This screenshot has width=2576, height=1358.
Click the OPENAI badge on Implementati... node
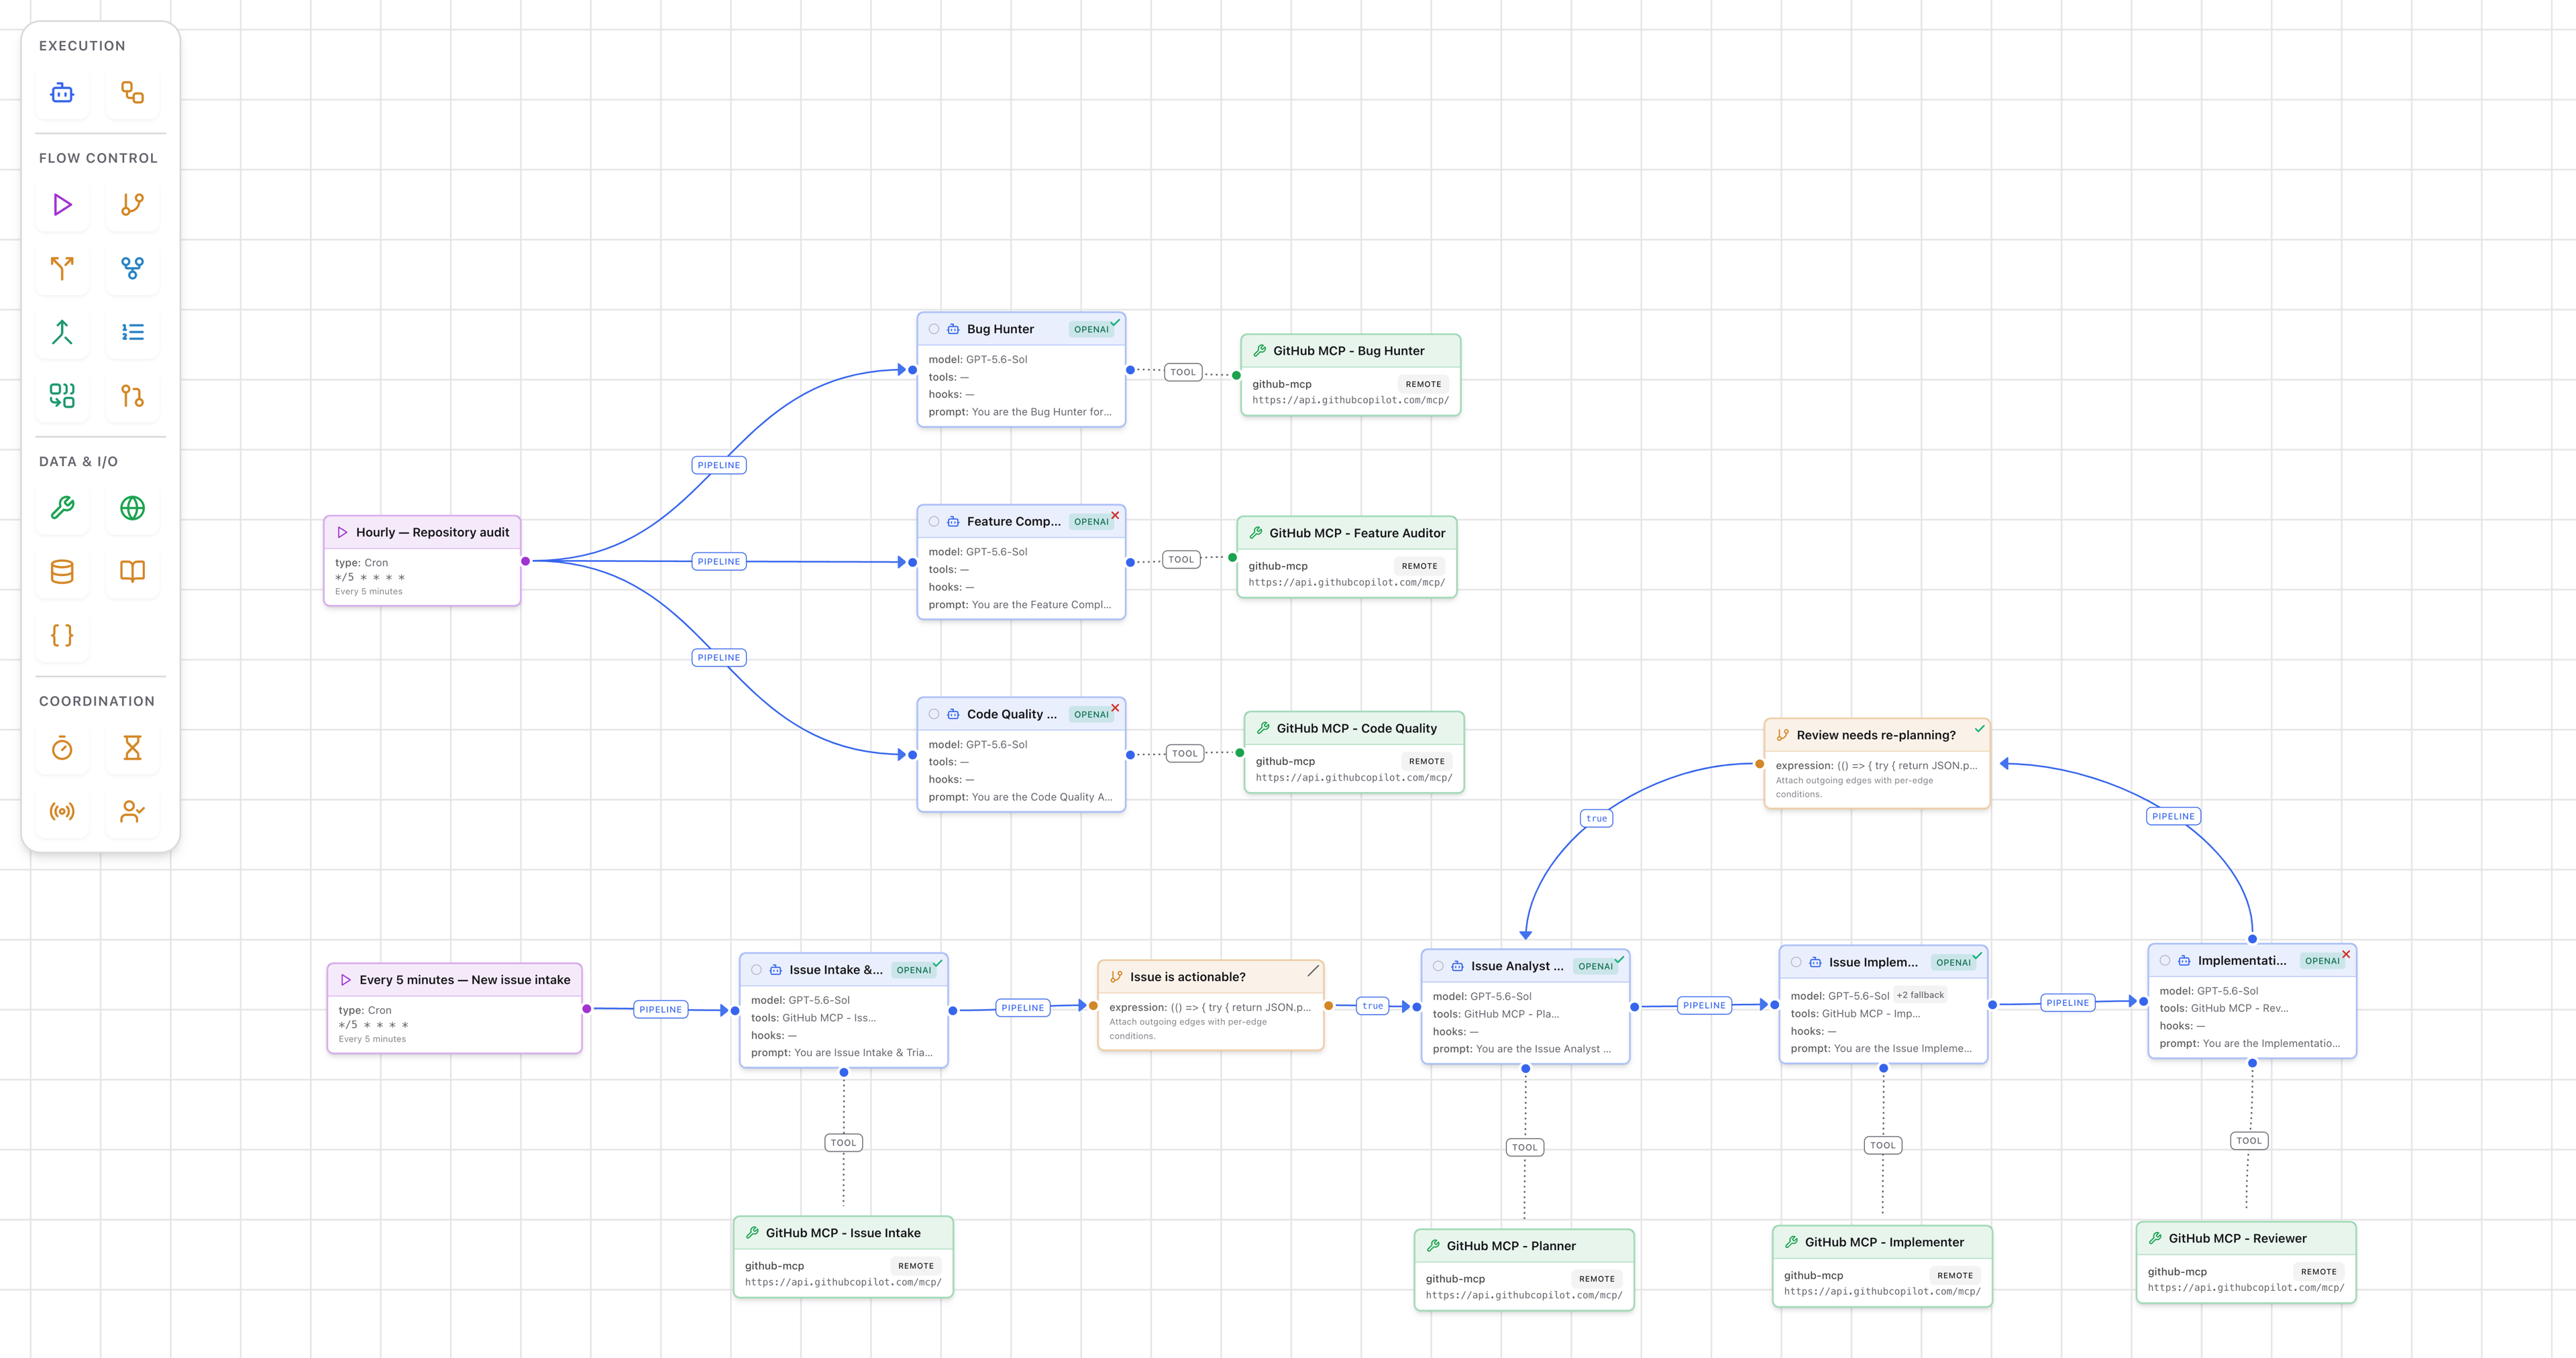[x=2322, y=961]
